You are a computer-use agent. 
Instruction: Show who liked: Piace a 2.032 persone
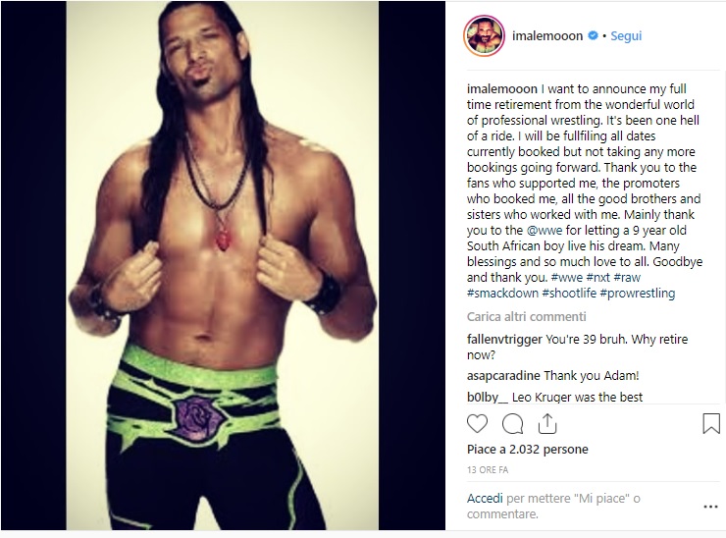[x=528, y=449]
